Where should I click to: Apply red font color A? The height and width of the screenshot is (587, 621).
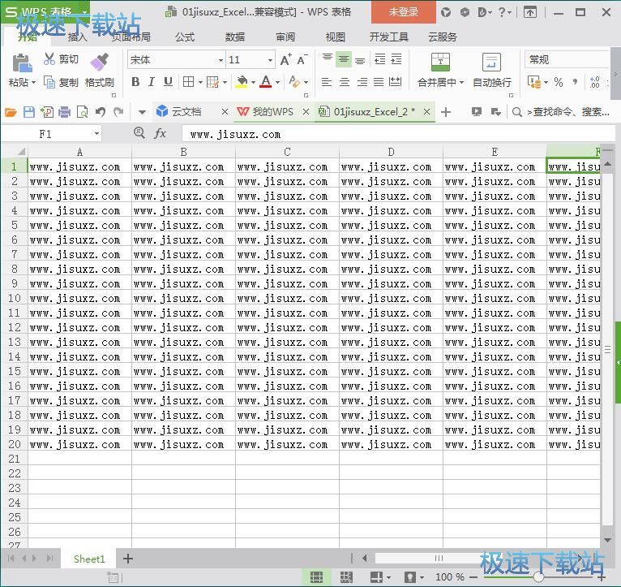coord(266,82)
